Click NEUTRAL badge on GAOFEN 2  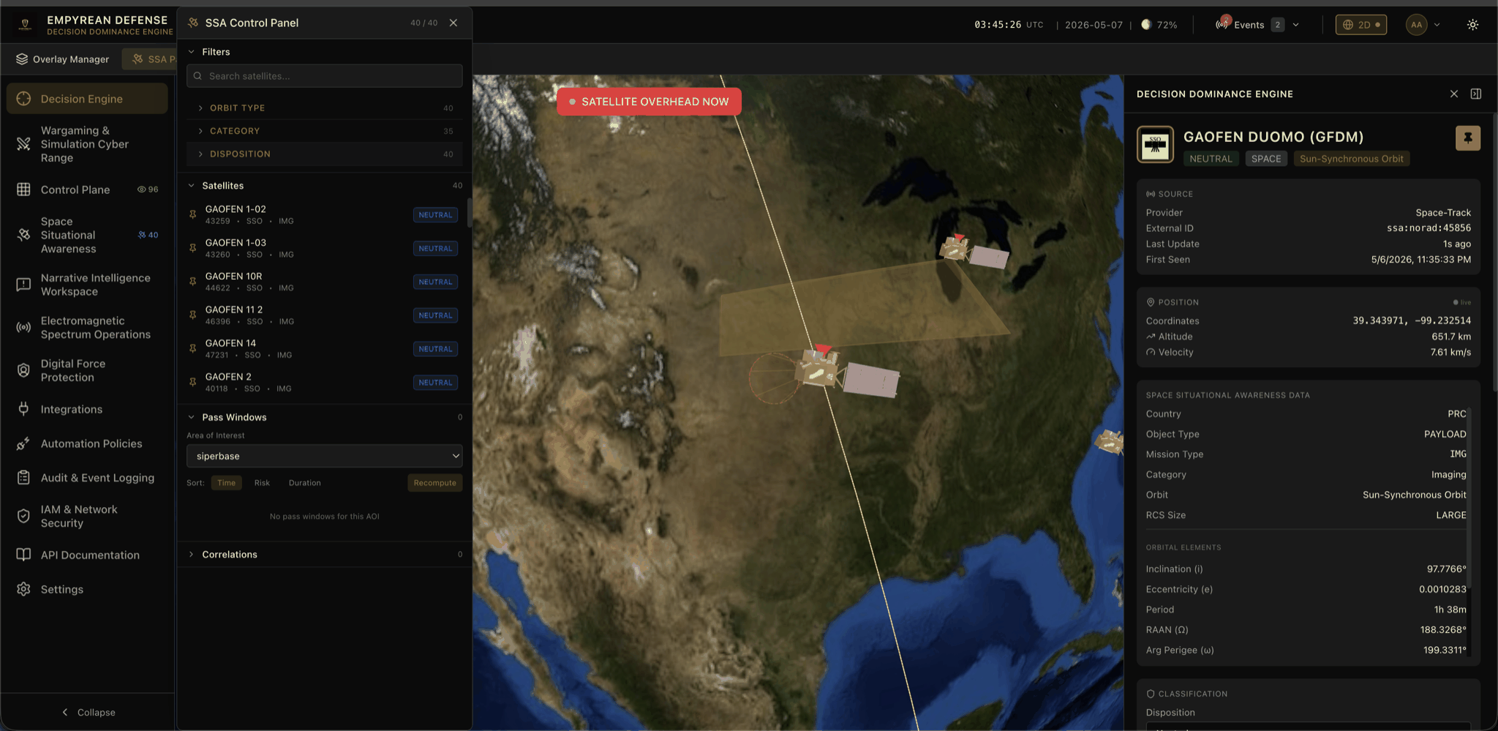pyautogui.click(x=435, y=383)
